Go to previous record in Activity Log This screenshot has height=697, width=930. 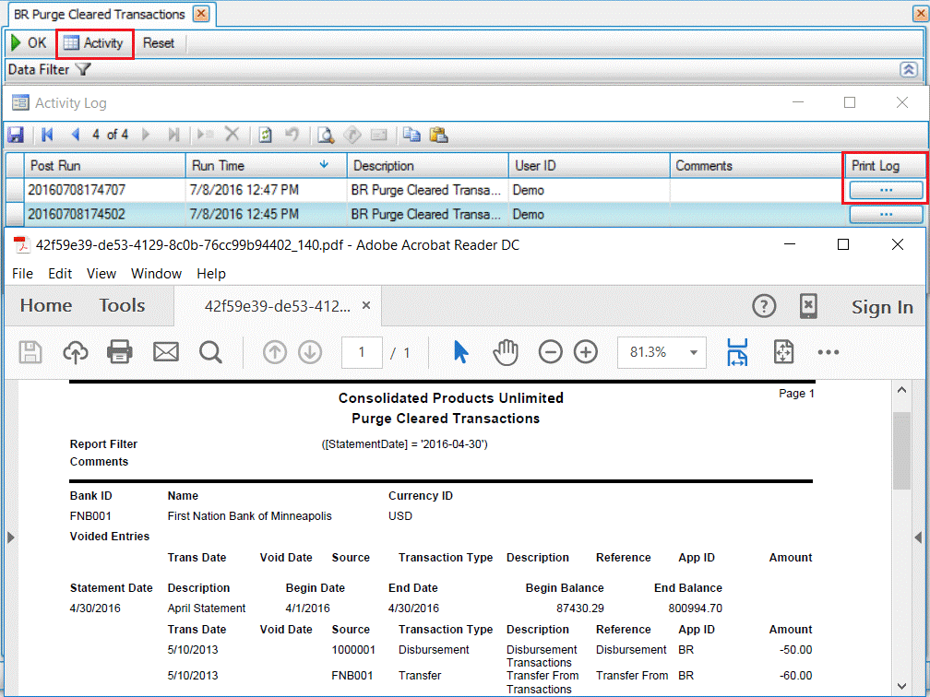[x=76, y=136]
